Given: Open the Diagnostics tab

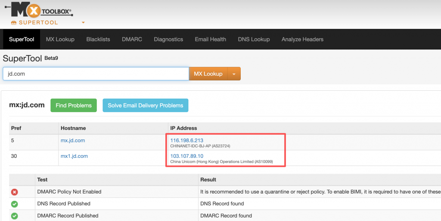Looking at the screenshot, I should click(168, 39).
